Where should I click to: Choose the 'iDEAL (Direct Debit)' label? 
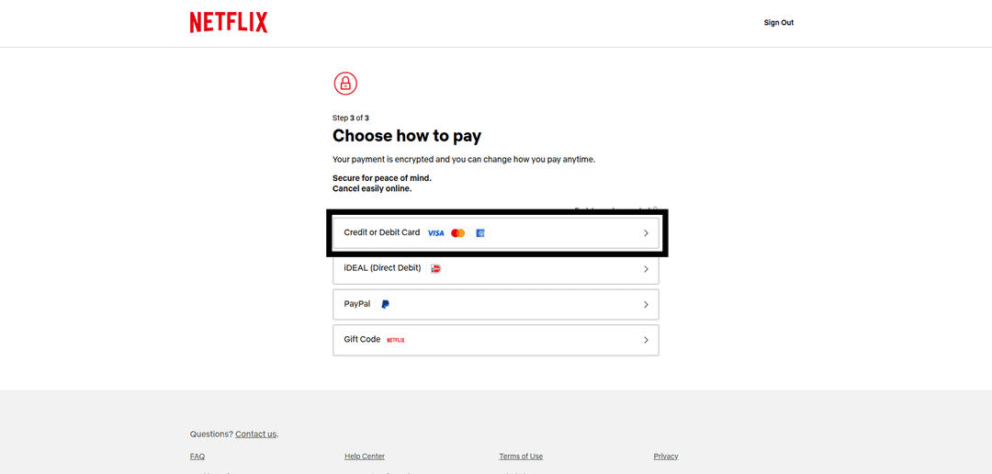[x=382, y=268]
